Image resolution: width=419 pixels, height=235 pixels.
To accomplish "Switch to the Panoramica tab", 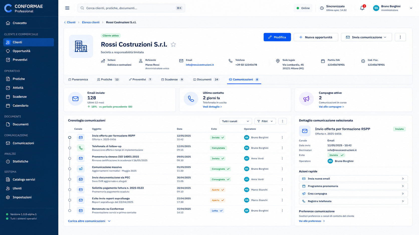I will point(78,80).
